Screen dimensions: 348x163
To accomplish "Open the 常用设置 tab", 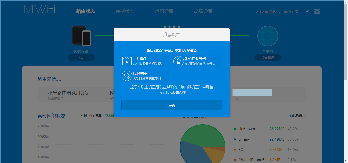I will click(x=164, y=11).
